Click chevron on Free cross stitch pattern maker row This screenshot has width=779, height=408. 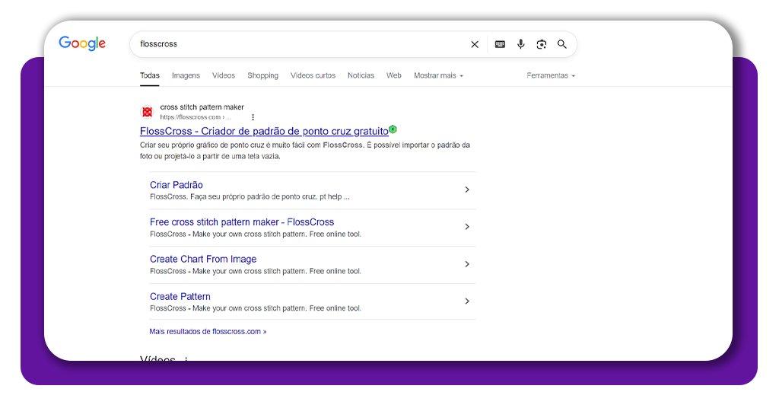[x=467, y=227]
